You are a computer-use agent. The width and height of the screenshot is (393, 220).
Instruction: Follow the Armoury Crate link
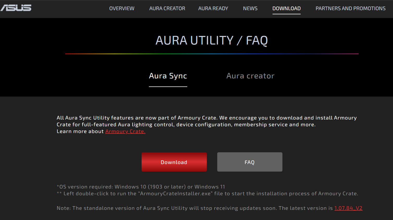(x=125, y=131)
